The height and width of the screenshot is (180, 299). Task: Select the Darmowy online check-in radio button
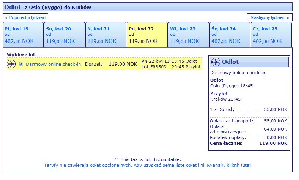pyautogui.click(x=21, y=64)
